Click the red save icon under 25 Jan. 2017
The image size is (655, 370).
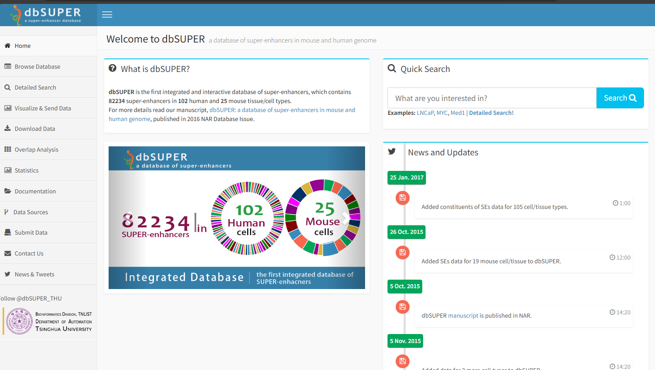click(x=402, y=198)
